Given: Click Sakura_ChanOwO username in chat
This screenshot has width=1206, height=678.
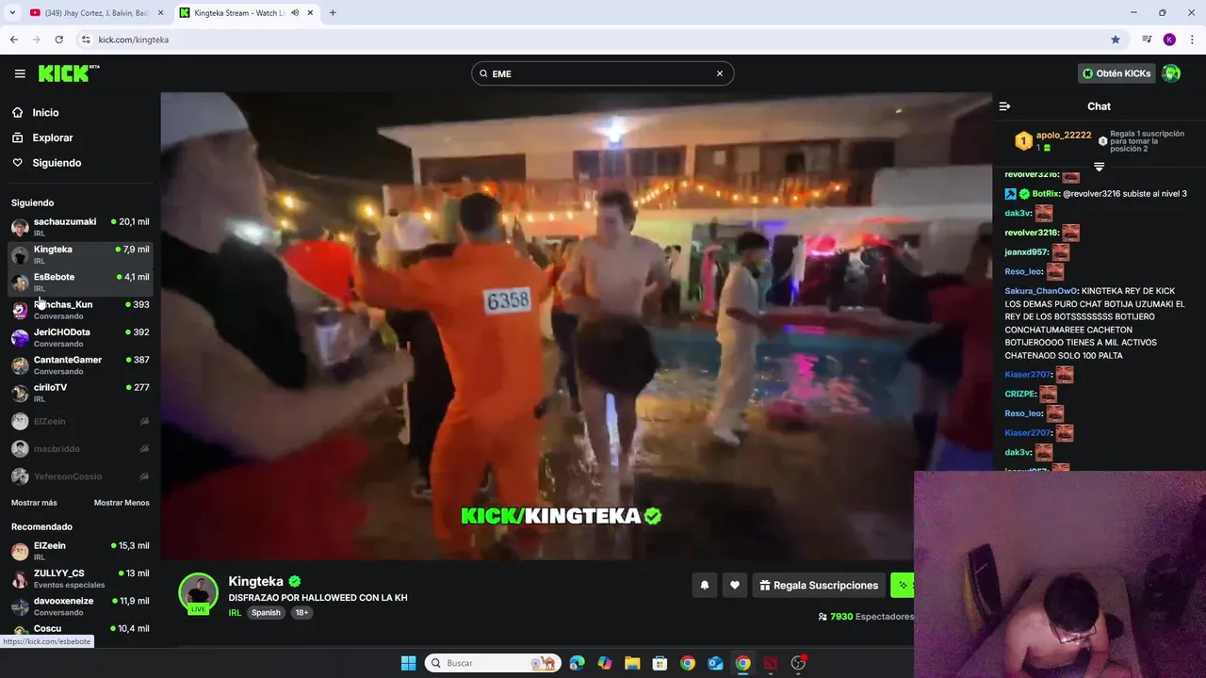Looking at the screenshot, I should (x=1041, y=291).
